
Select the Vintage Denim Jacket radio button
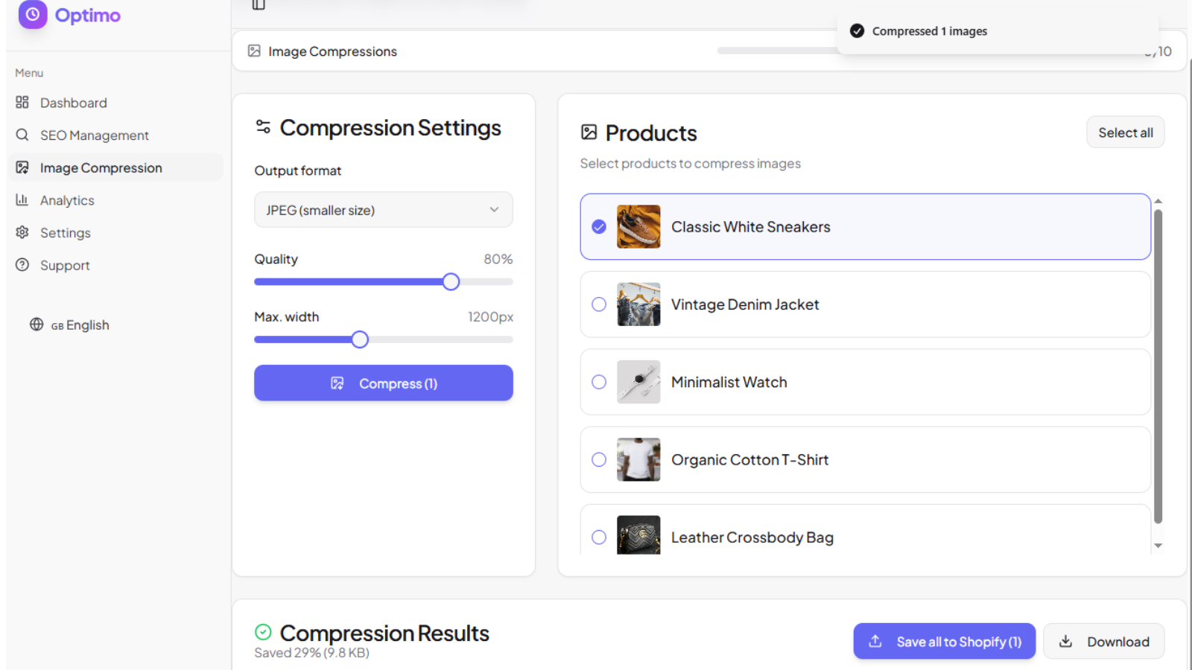[599, 304]
